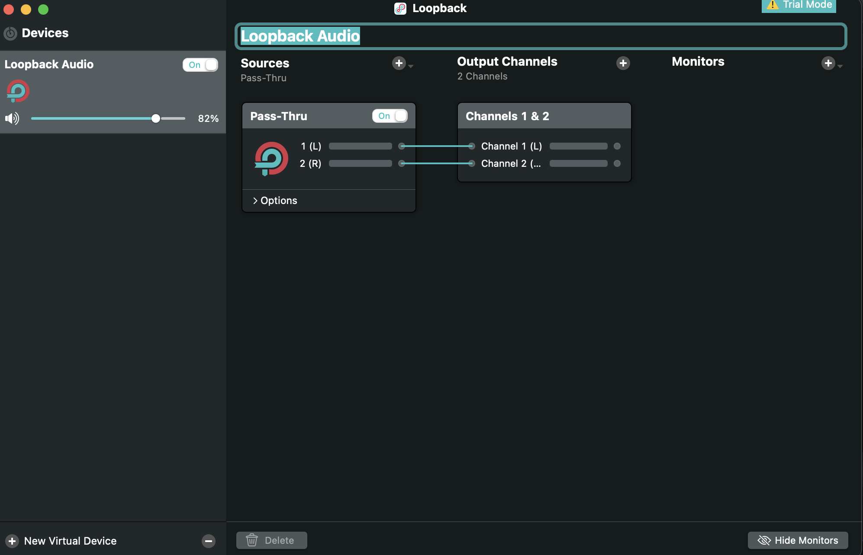Open the Monitors add dropdown arrow

click(x=840, y=66)
